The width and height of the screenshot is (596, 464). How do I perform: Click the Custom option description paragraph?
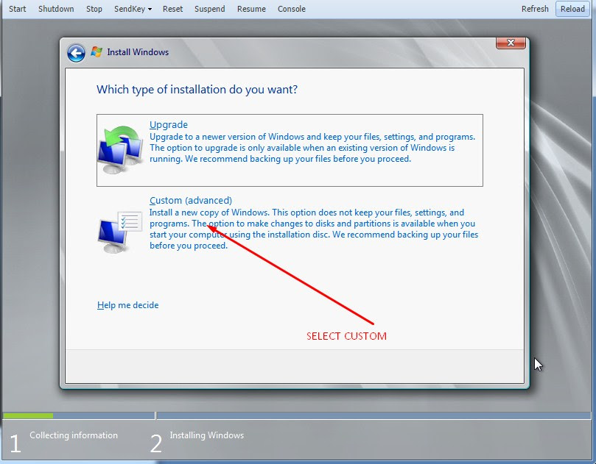tap(314, 229)
